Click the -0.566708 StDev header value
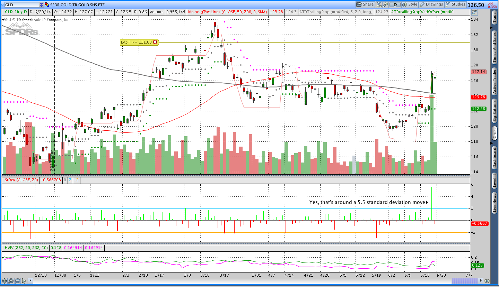This screenshot has height=287, width=499. pos(51,180)
